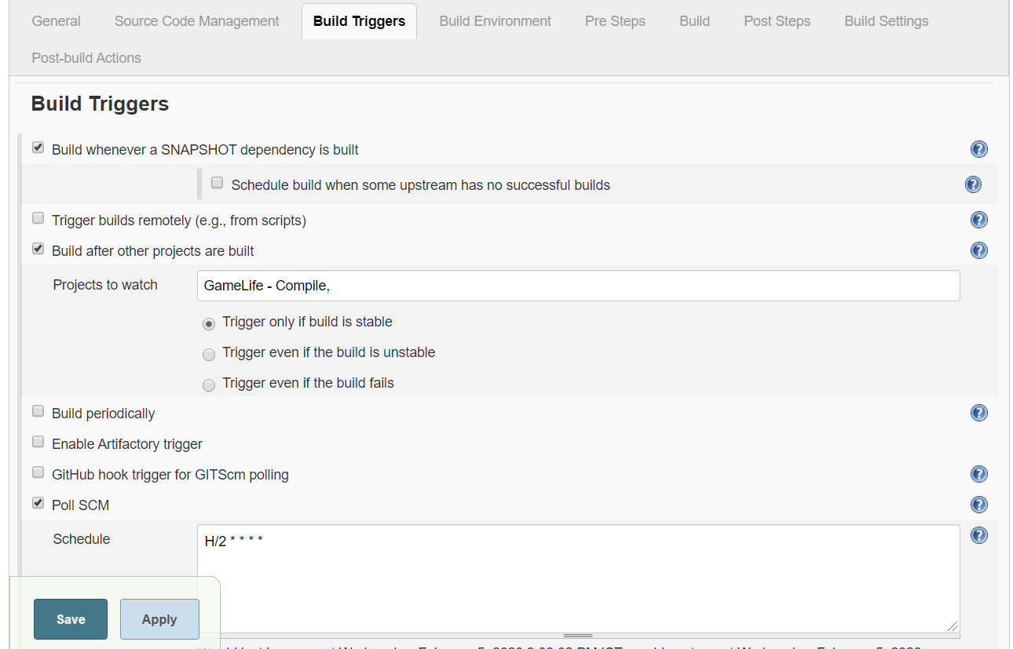Screen dimensions: 1013x649
Task: Tick Enable Artifactory trigger checkbox
Action: pos(38,442)
